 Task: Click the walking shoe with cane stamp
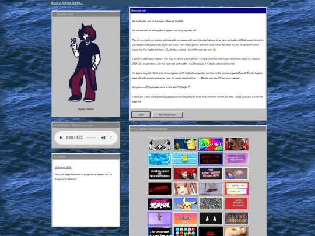[x=211, y=189]
